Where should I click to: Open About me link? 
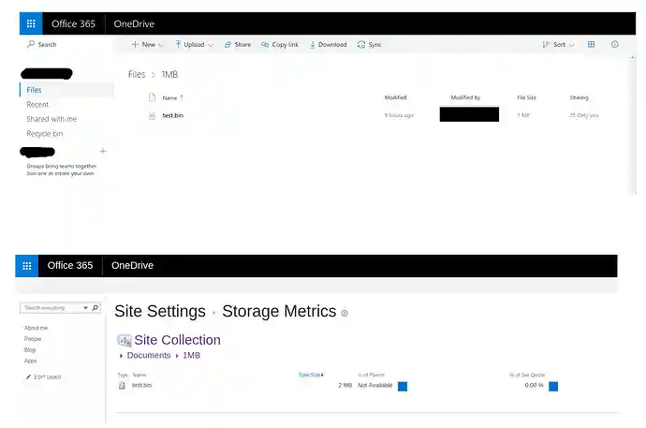coord(36,328)
